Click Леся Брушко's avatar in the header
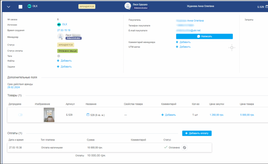 [127, 6]
